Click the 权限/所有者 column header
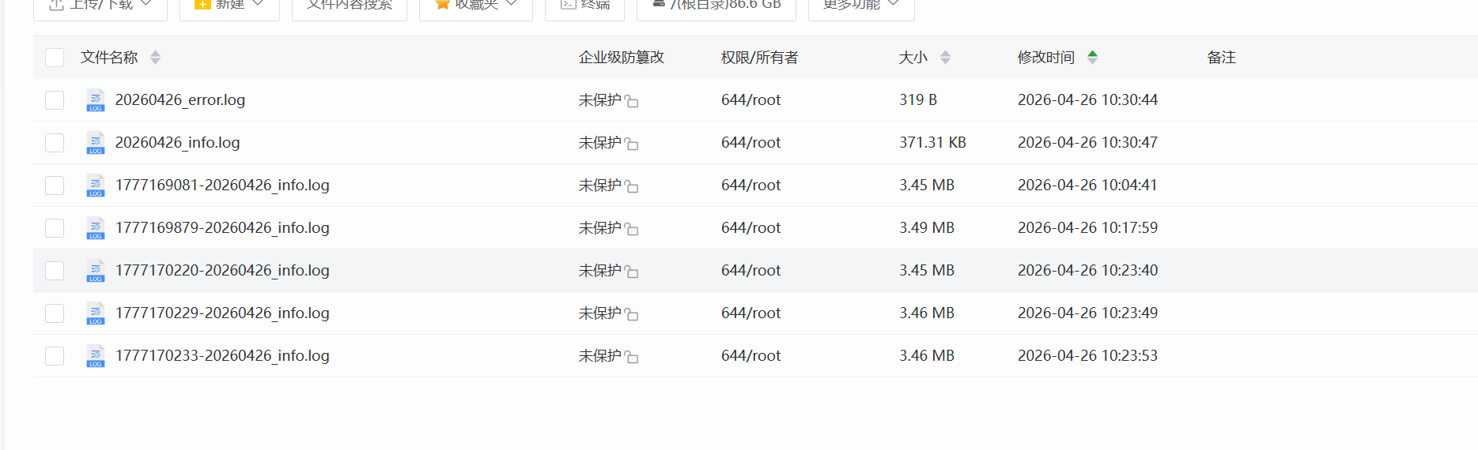 point(760,58)
